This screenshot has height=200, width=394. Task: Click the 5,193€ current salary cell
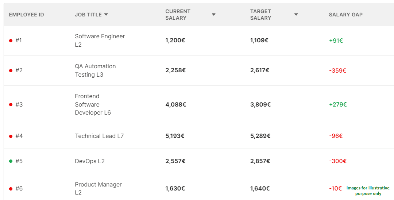[175, 136]
